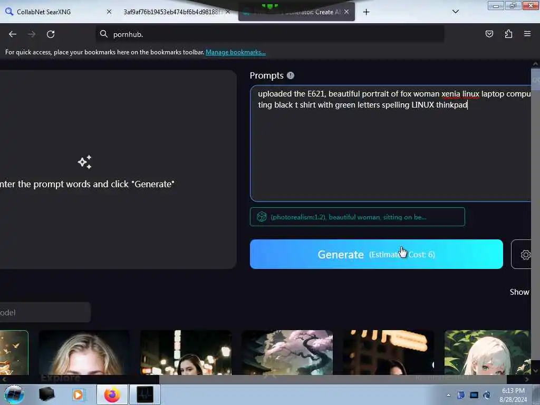Image resolution: width=540 pixels, height=405 pixels.
Task: Open the Pocket save icon
Action: tap(489, 34)
